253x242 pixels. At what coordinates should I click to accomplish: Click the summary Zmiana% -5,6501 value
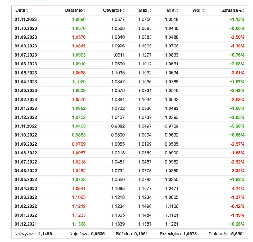(237, 234)
